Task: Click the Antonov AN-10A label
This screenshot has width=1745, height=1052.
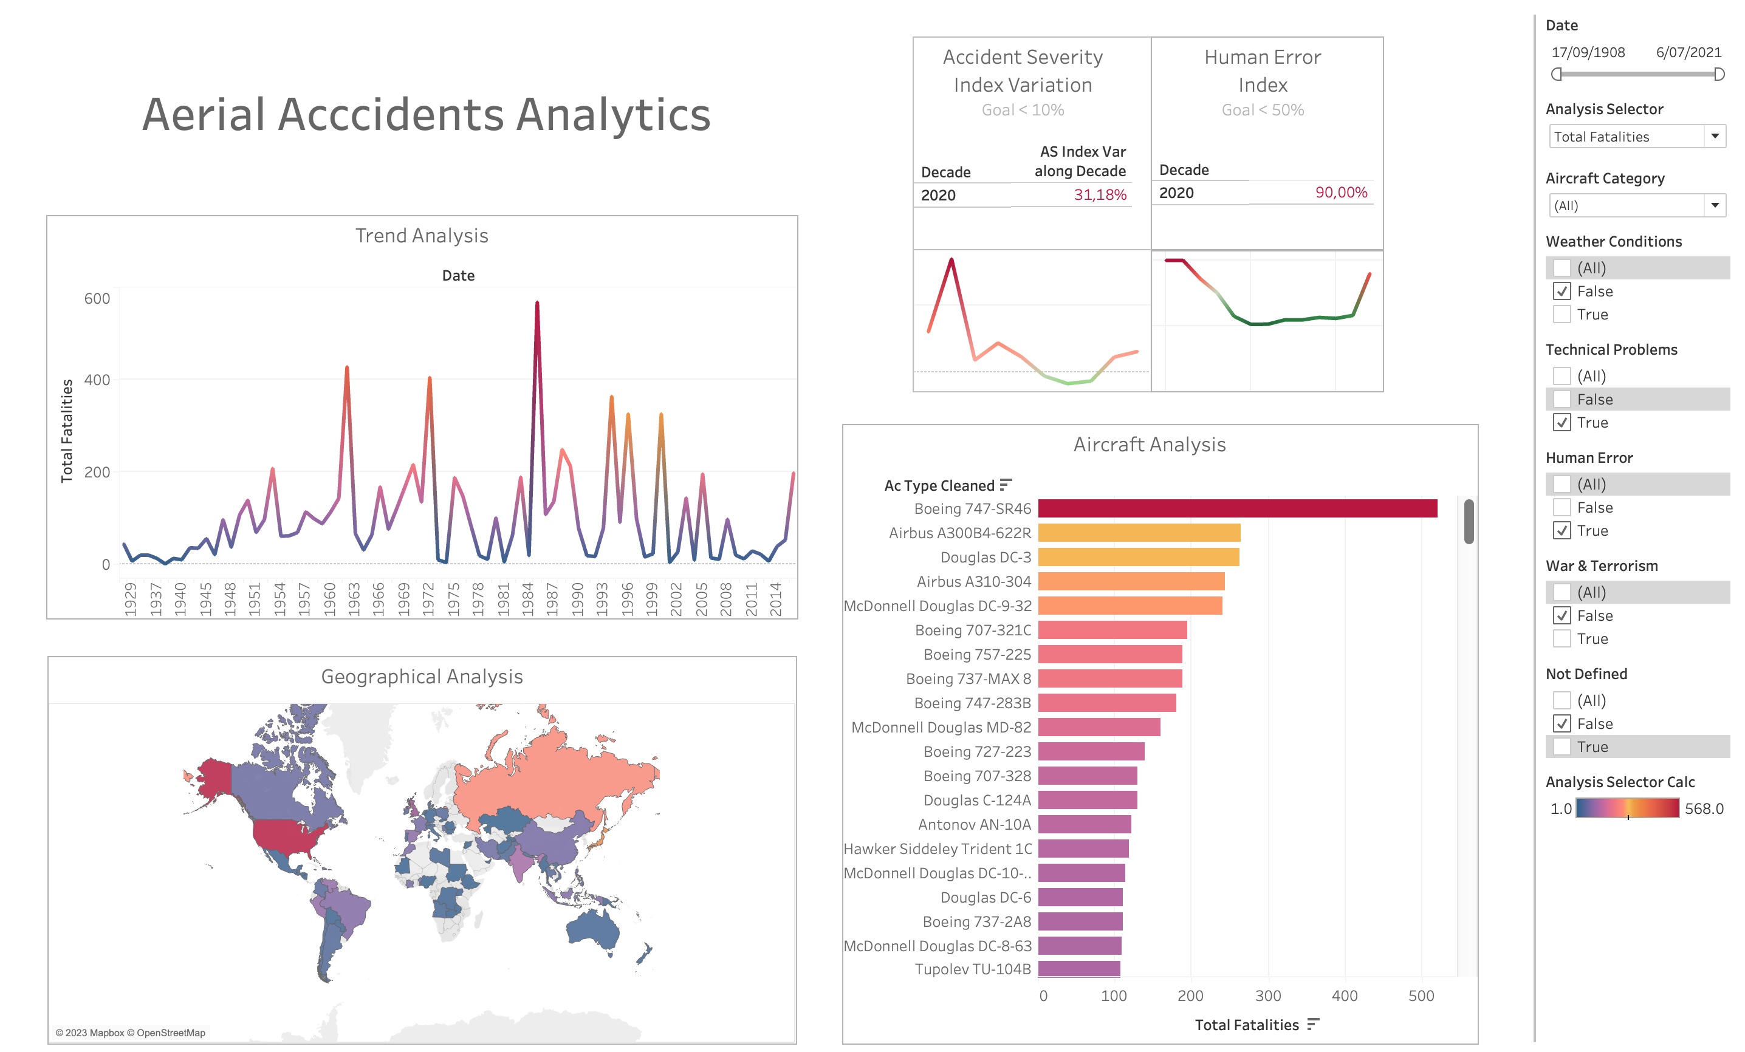Action: point(974,824)
